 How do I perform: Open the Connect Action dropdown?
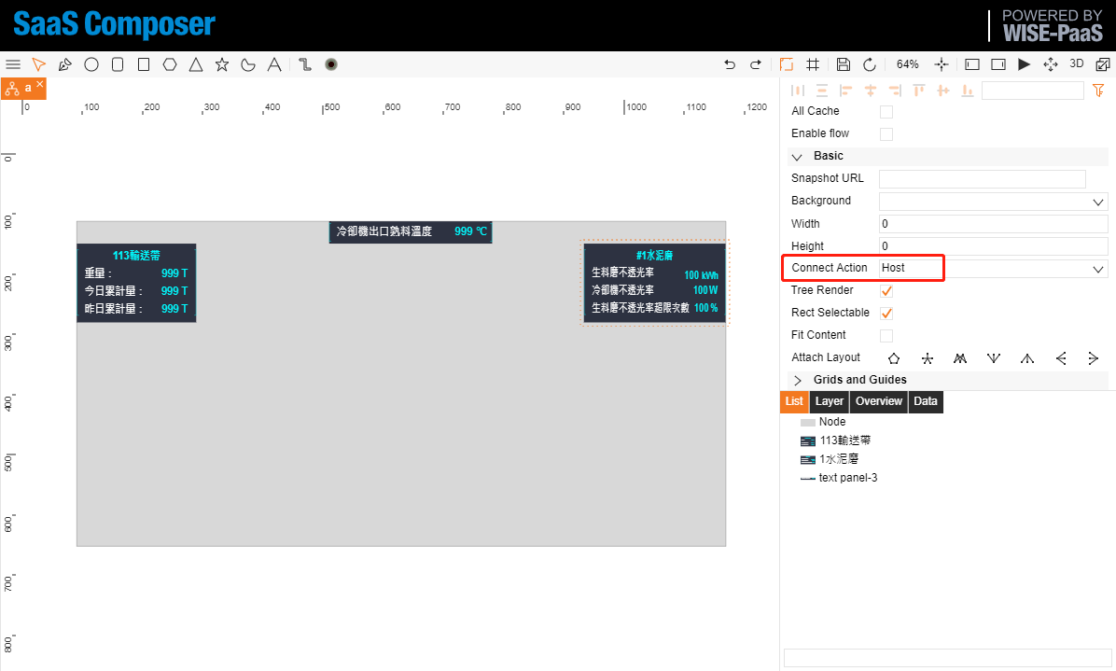coord(994,268)
